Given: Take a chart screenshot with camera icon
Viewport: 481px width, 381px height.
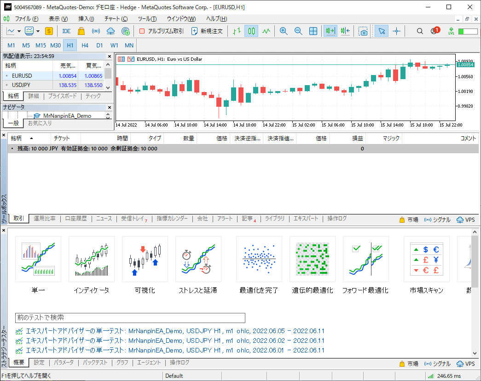Looking at the screenshot, I should [363, 31].
